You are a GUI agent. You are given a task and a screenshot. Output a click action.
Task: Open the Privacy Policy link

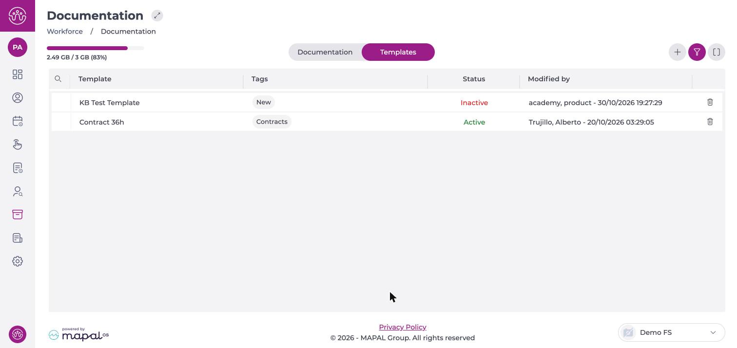[403, 327]
